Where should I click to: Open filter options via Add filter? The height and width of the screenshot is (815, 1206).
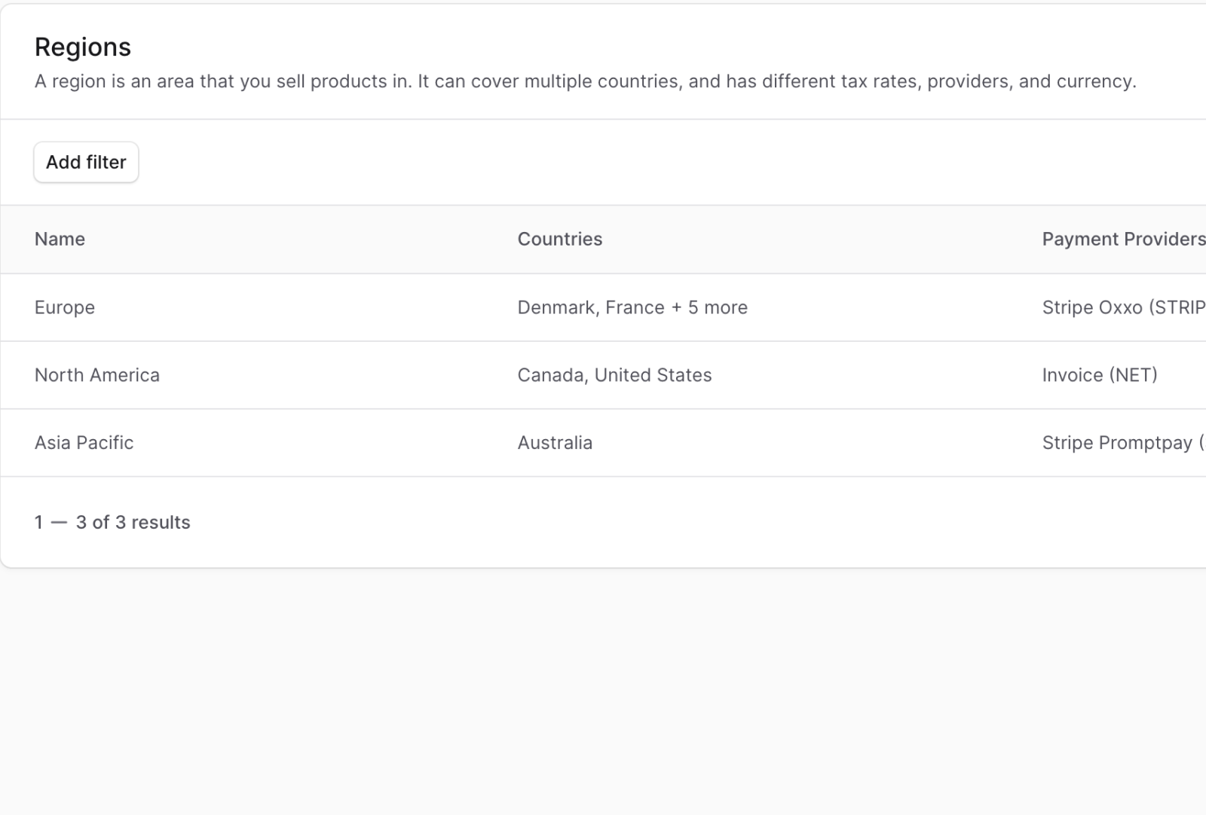click(85, 162)
